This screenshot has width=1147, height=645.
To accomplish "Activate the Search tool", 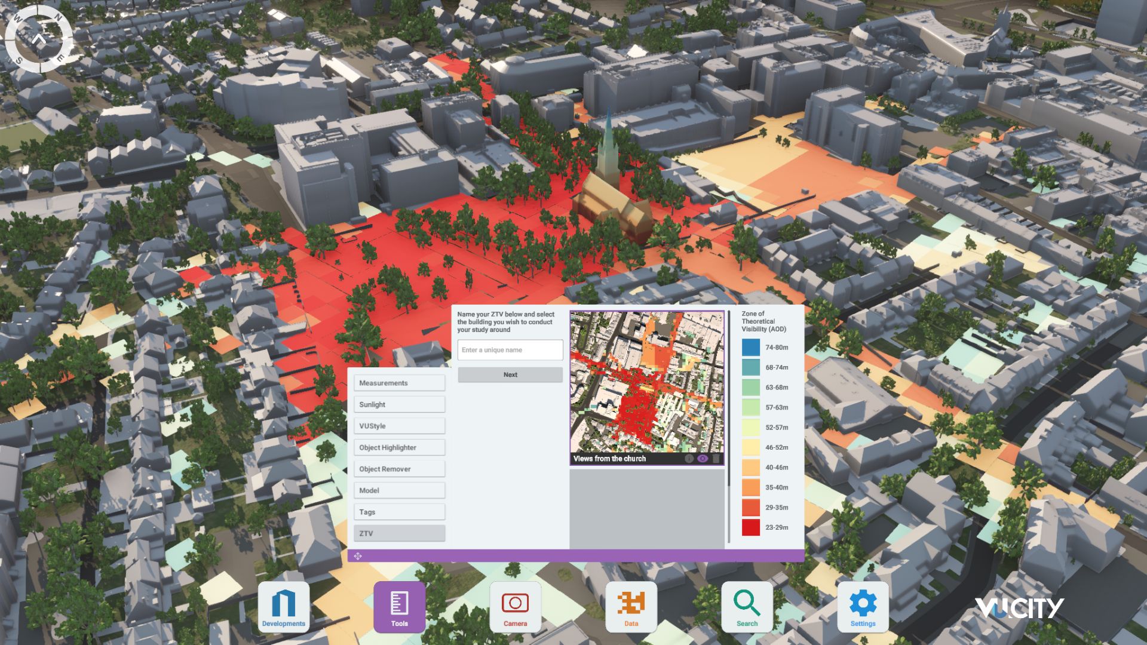I will tap(746, 606).
